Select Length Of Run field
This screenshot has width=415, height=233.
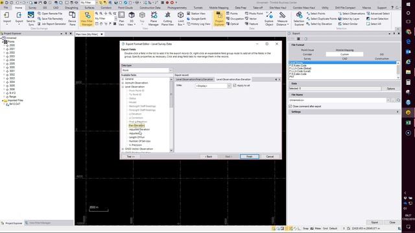pyautogui.click(x=137, y=137)
